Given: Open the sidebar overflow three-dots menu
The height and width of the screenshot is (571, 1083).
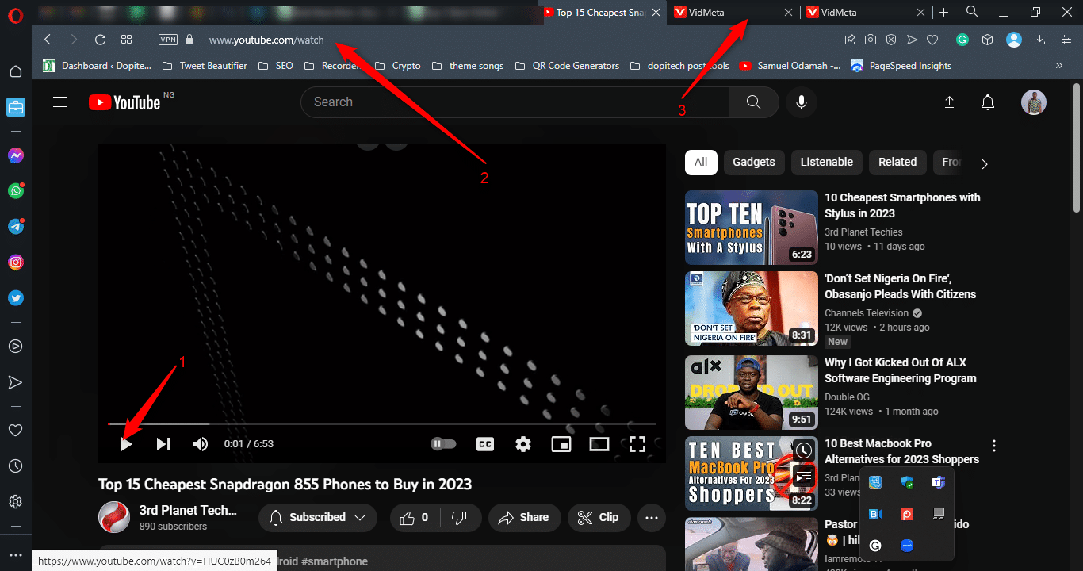Looking at the screenshot, I should pos(16,553).
